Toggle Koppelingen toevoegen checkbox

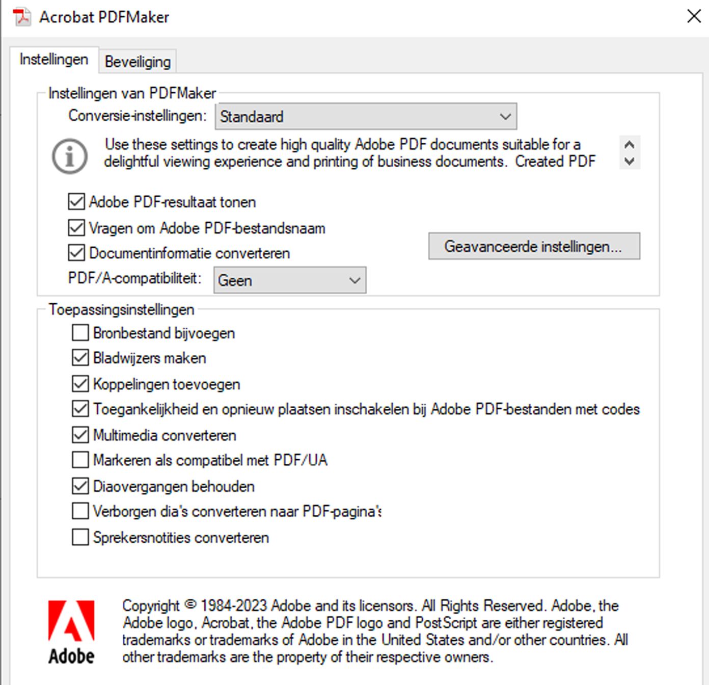pyautogui.click(x=80, y=384)
